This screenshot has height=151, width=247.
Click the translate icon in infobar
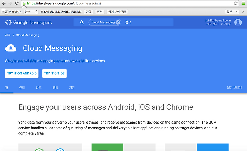tap(4, 12)
